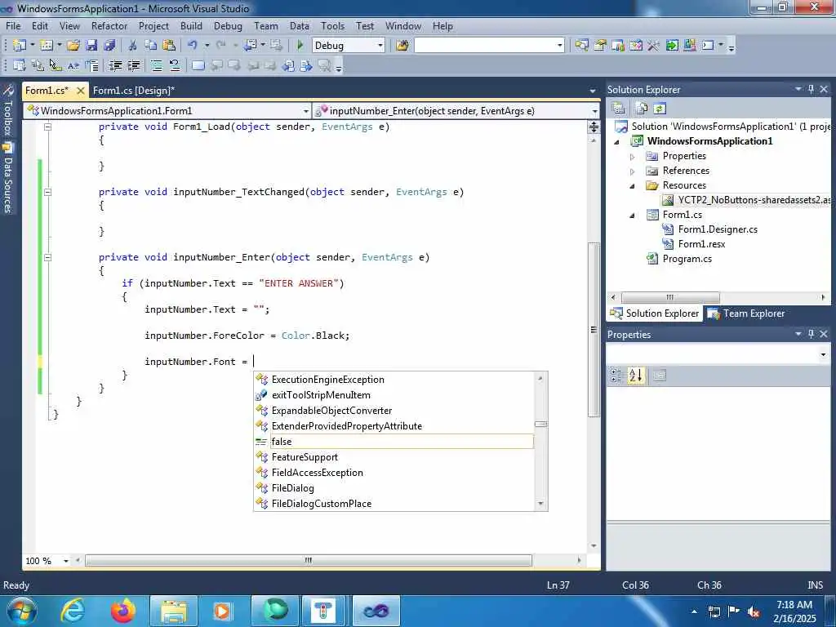Image resolution: width=836 pixels, height=627 pixels.
Task: Click the Save All icon
Action: pyautogui.click(x=110, y=46)
